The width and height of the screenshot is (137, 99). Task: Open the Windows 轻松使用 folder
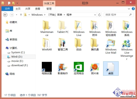click(111, 28)
